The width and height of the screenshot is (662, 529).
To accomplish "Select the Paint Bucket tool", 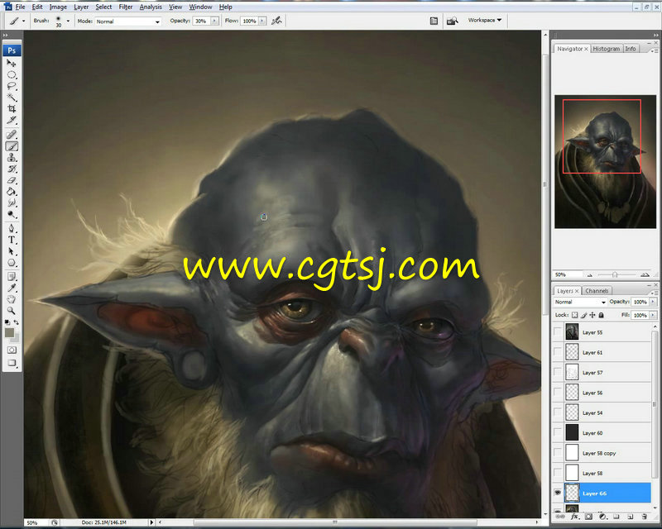I will [12, 192].
